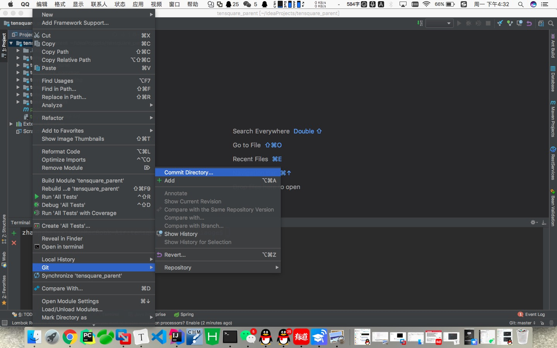Screen dimensions: 557x348
Task: Click Commit Directory in Git submenu
Action: (218, 172)
